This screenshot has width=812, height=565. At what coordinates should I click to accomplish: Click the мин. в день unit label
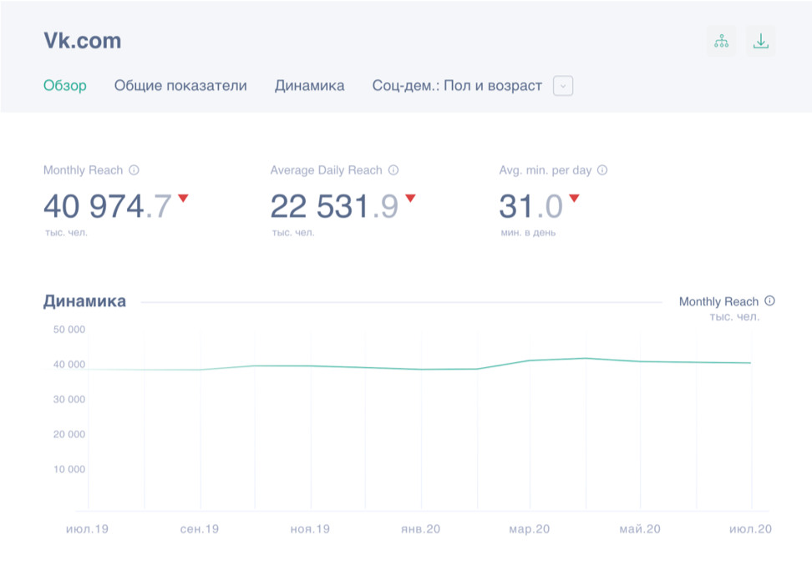528,233
